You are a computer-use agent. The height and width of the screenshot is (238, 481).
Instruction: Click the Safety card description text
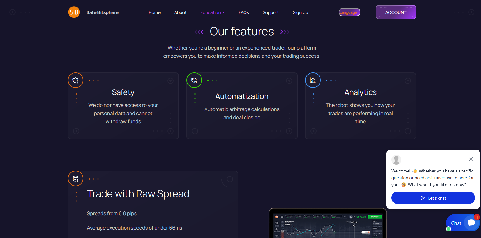[123, 114]
